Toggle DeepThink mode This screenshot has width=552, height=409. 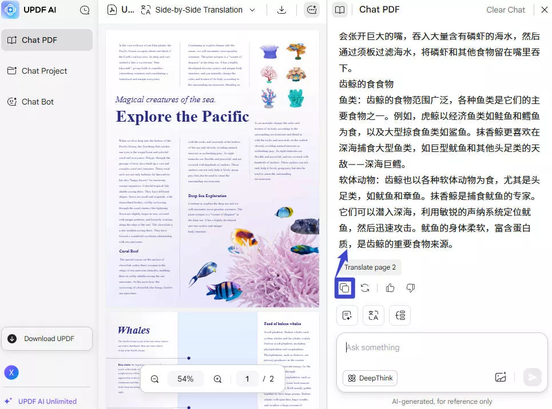pos(370,378)
